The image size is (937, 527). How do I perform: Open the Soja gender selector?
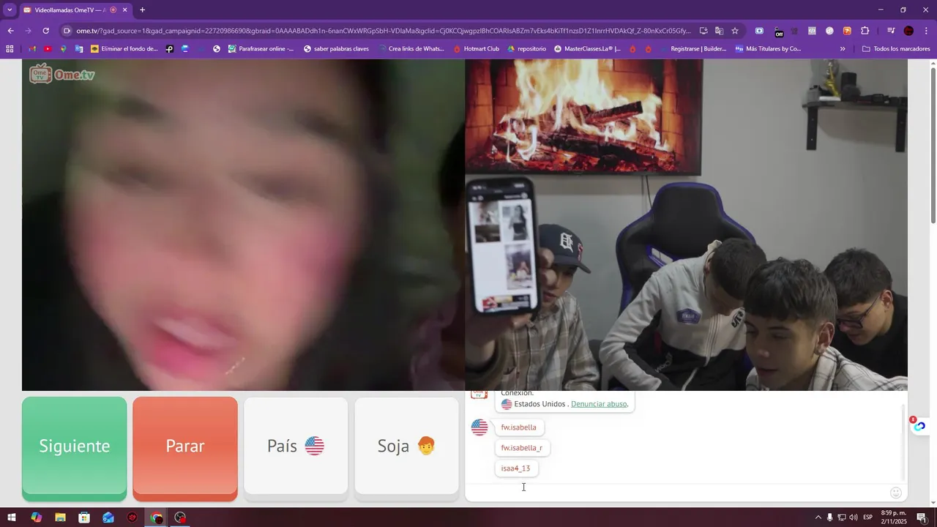[406, 446]
